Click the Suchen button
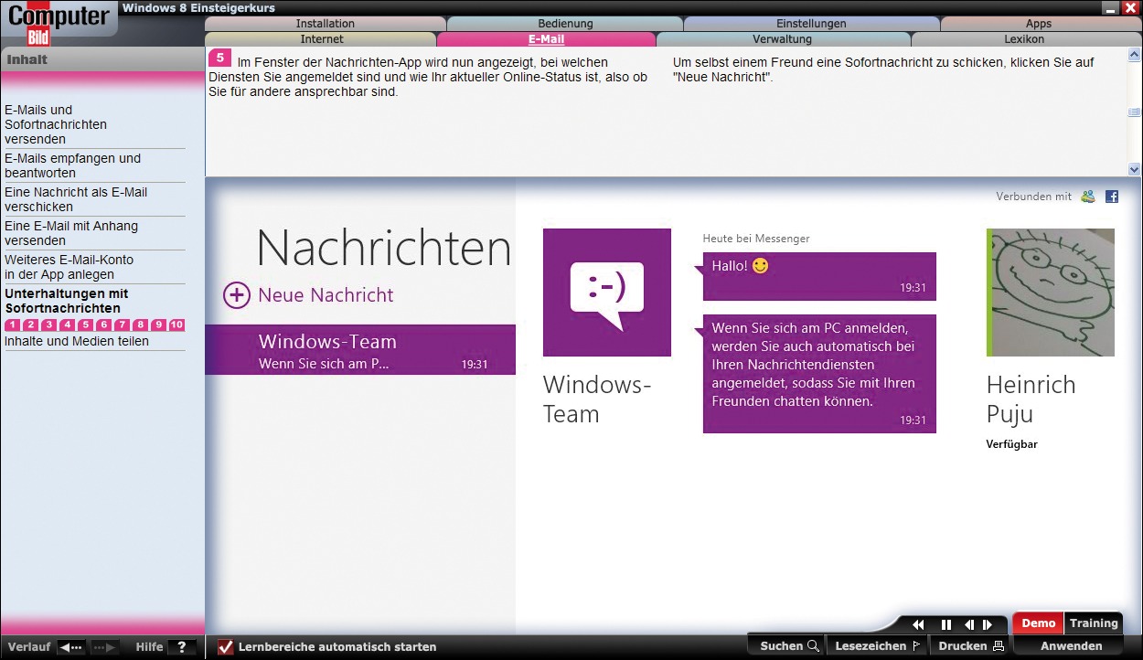Screen dimensions: 1143x660 coord(789,646)
